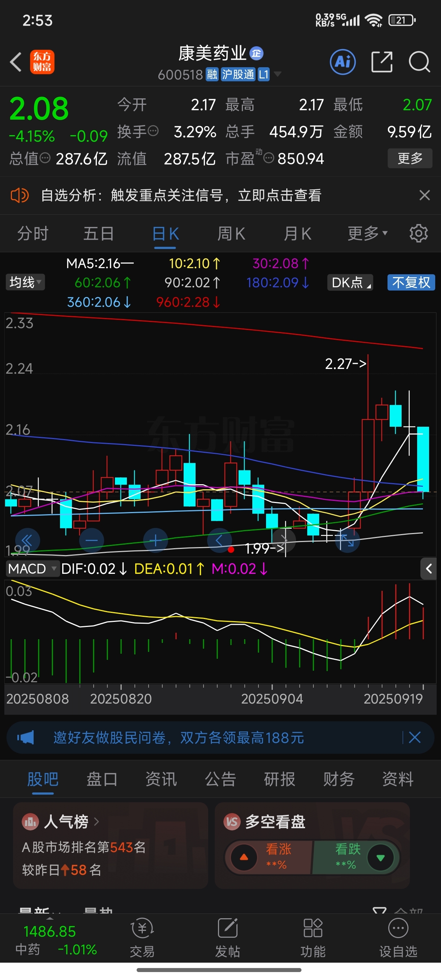Open the search magnifier icon
Screen dimensions: 441x980
(419, 62)
